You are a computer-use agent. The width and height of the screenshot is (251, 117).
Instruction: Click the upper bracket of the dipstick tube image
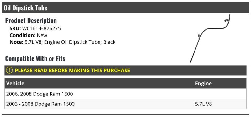[x=226, y=20]
